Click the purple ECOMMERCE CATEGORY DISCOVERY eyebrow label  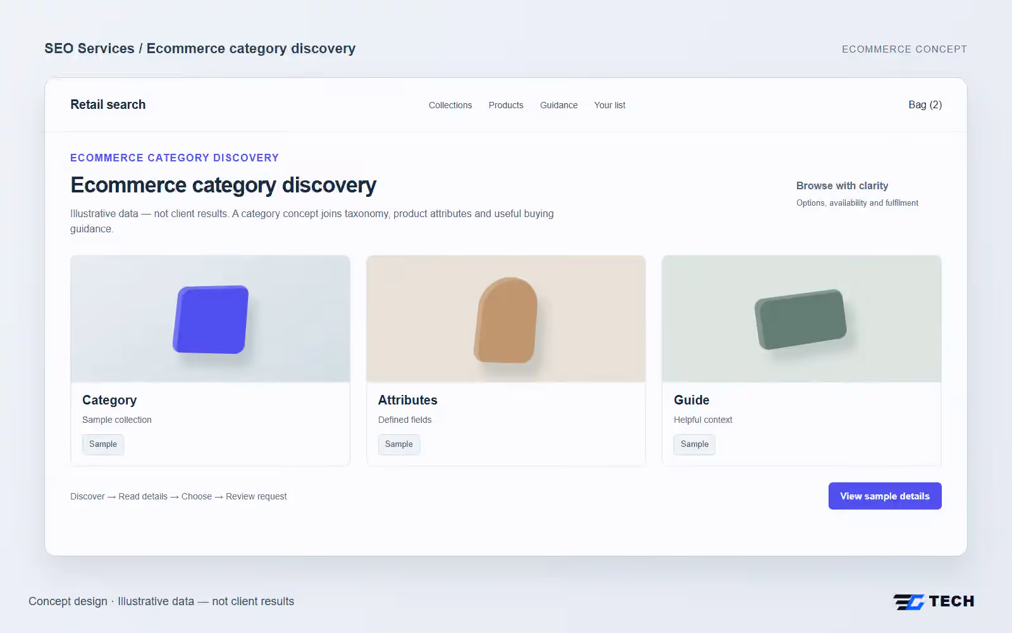click(x=175, y=158)
